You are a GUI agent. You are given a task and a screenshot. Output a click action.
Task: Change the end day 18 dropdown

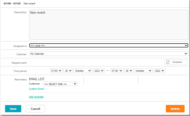click(128, 71)
